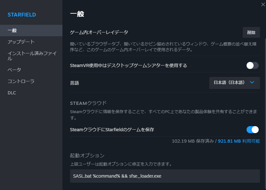Click the 921.81 MB 利用可能 link

coord(240,141)
